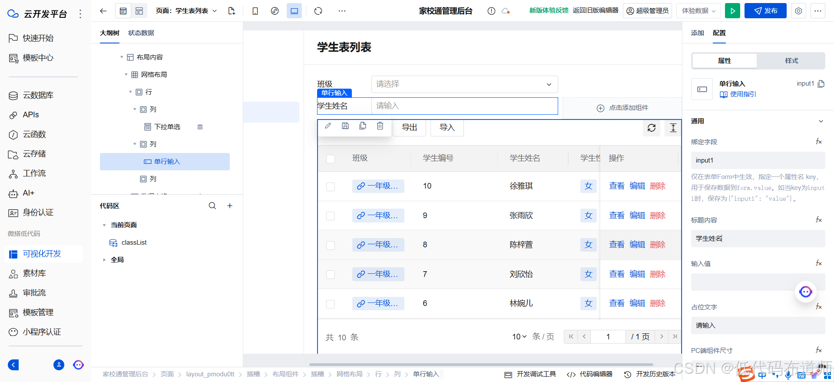Click the fx icon for 标题内容
Image resolution: width=834 pixels, height=382 pixels.
[819, 219]
